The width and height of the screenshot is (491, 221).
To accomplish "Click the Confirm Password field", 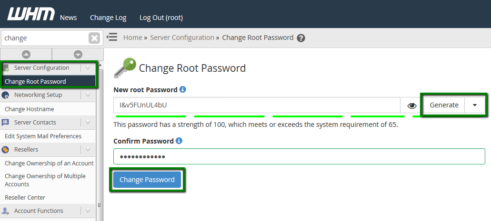I will tap(299, 156).
